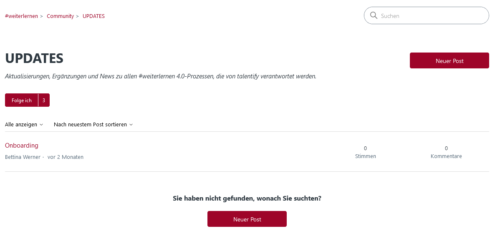Open the UPDATES breadcrumb link
The height and width of the screenshot is (236, 495).
[x=94, y=16]
